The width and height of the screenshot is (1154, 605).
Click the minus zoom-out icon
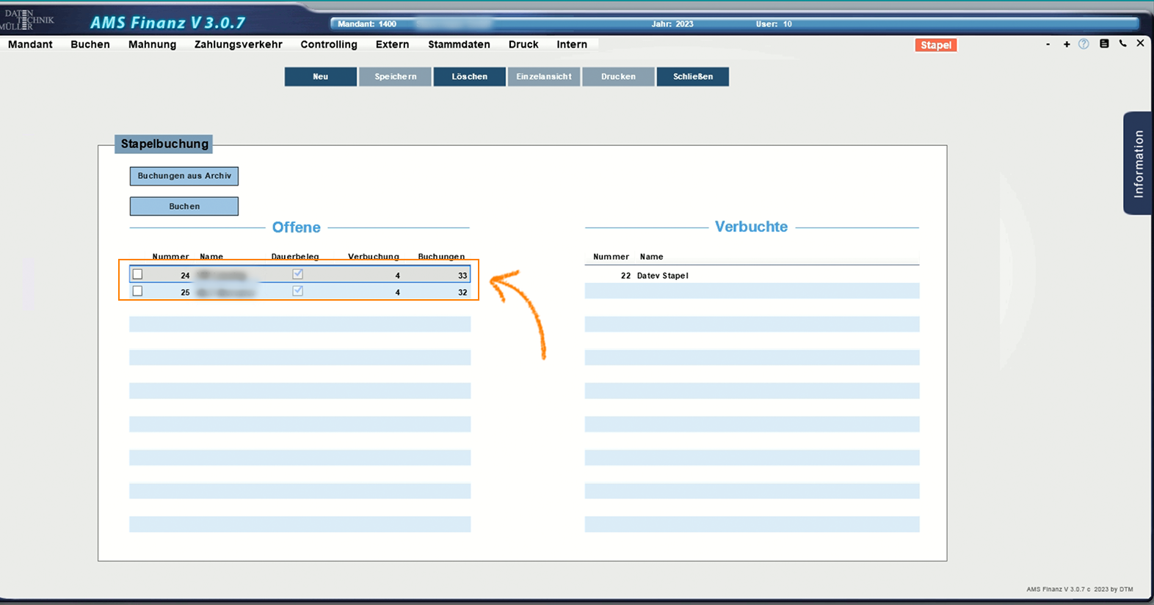click(1048, 44)
